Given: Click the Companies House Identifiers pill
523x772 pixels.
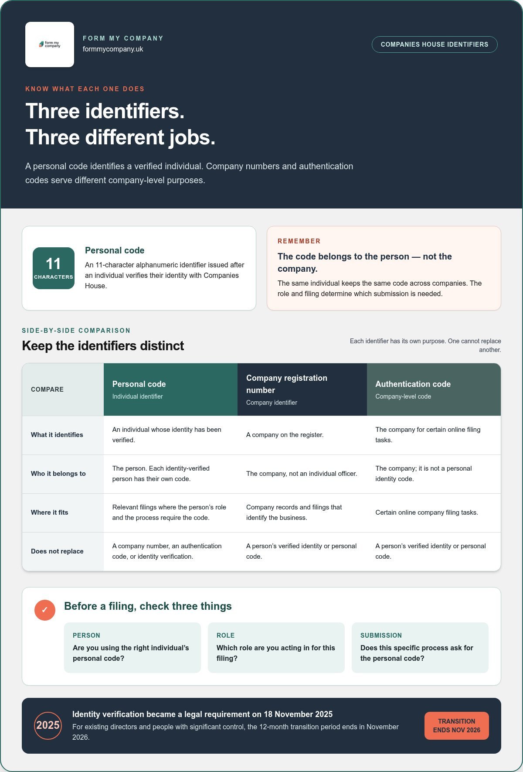Looking at the screenshot, I should tap(435, 44).
